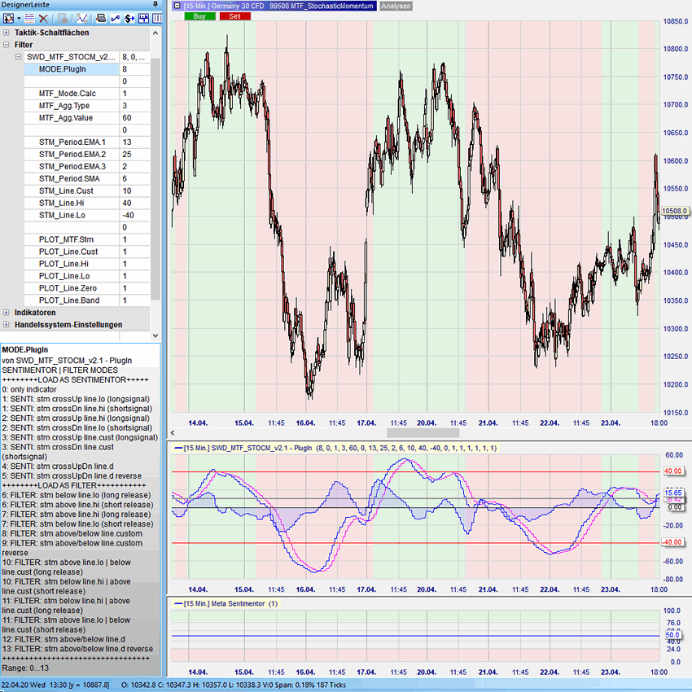Select the MODE.PlugIn parameter row
692x692 pixels.
(x=72, y=69)
